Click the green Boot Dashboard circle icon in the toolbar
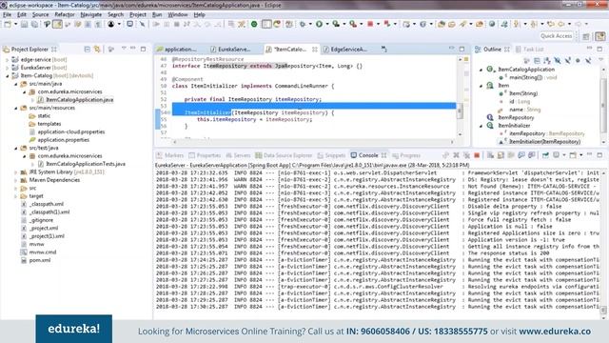Screen dimensions: 609x343 tap(254, 24)
